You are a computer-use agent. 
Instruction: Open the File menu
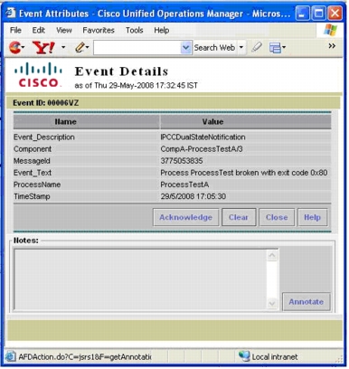pos(15,30)
